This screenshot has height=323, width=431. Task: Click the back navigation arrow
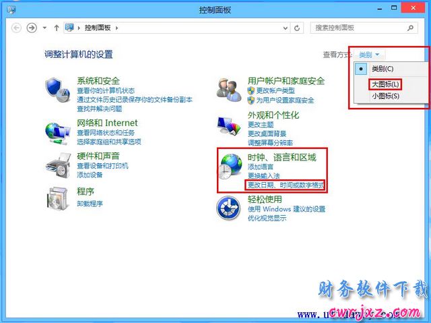tap(16, 28)
